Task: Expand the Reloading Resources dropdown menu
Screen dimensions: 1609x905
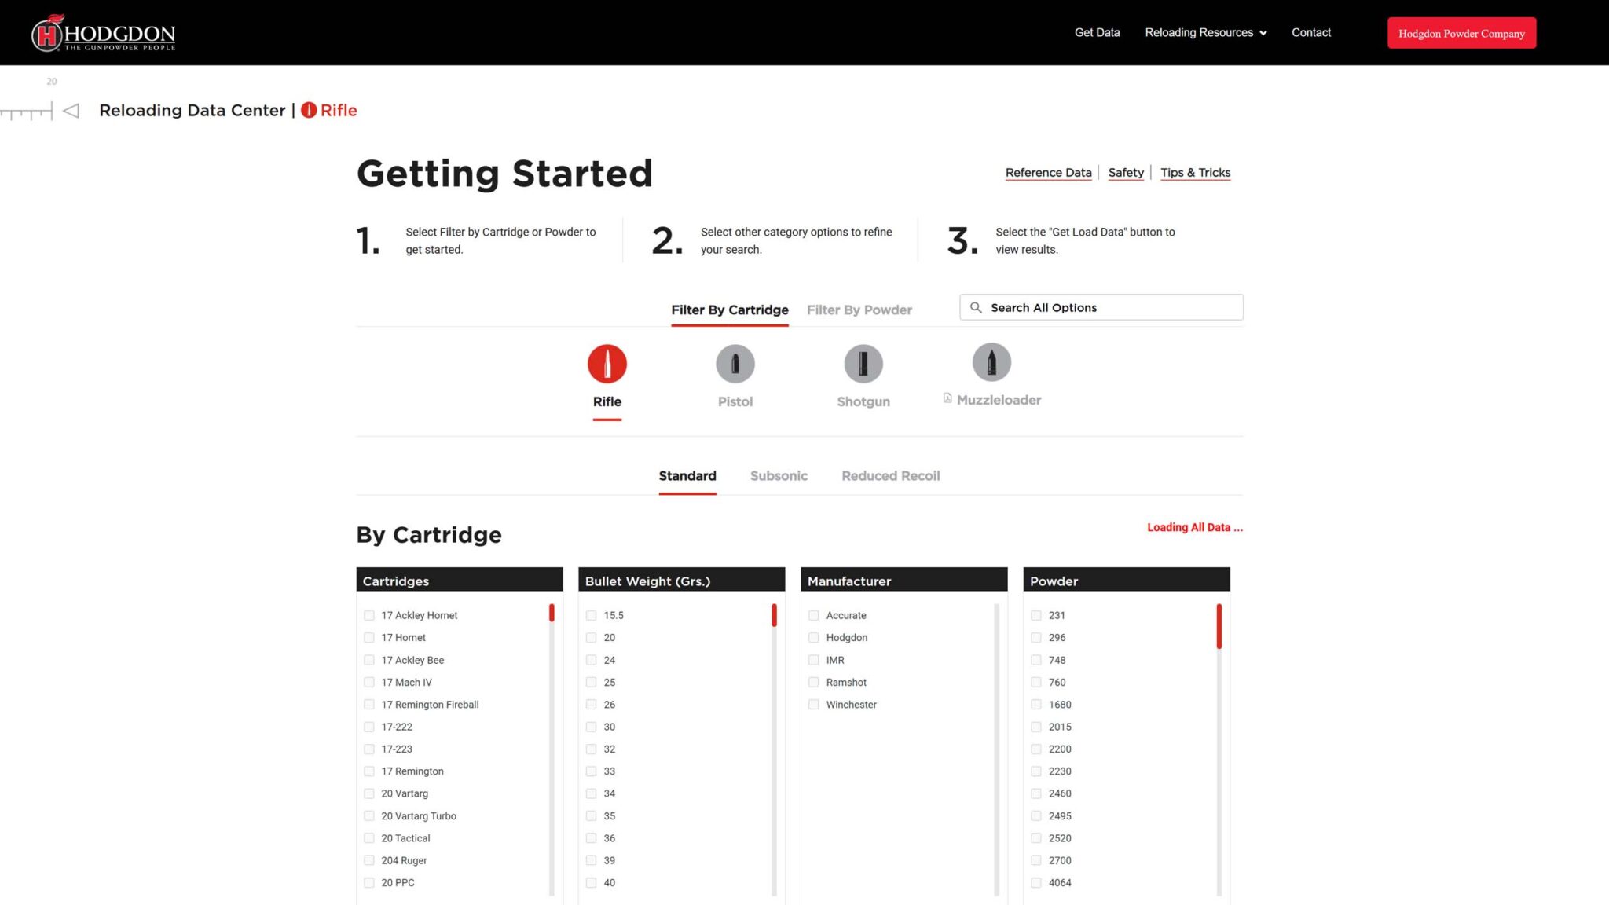Action: point(1205,33)
